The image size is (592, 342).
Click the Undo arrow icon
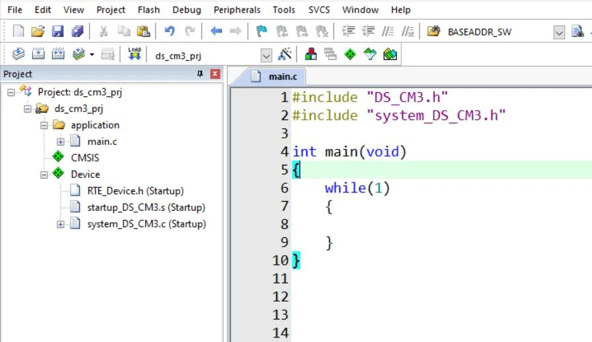coord(170,31)
